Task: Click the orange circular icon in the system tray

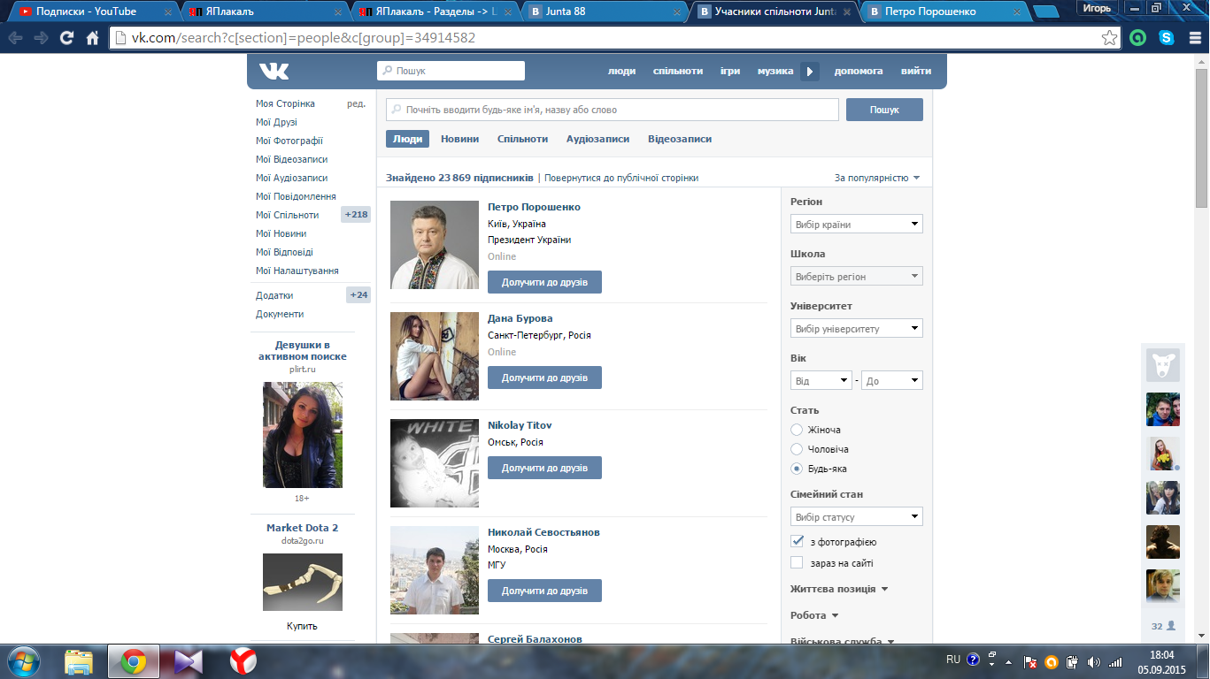Action: coord(1052,661)
